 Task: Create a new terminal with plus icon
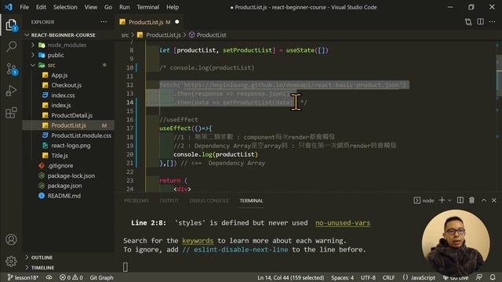[442, 201]
